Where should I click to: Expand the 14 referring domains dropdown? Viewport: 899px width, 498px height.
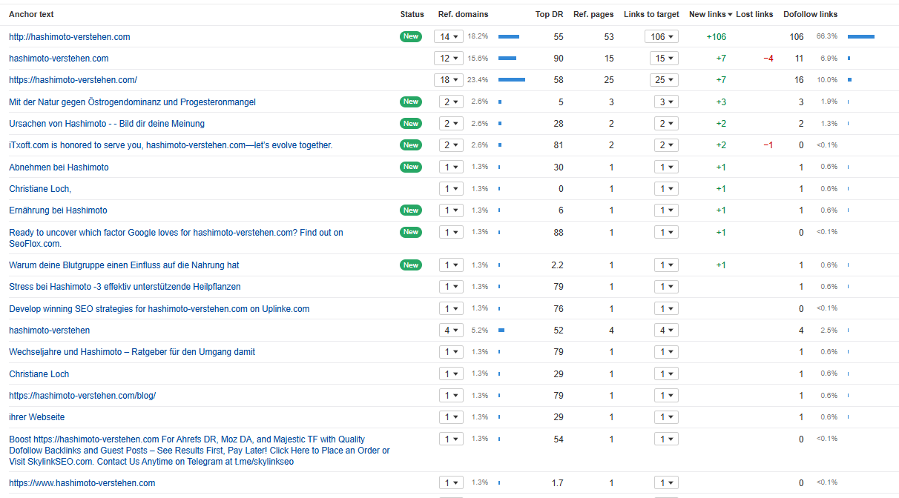449,36
